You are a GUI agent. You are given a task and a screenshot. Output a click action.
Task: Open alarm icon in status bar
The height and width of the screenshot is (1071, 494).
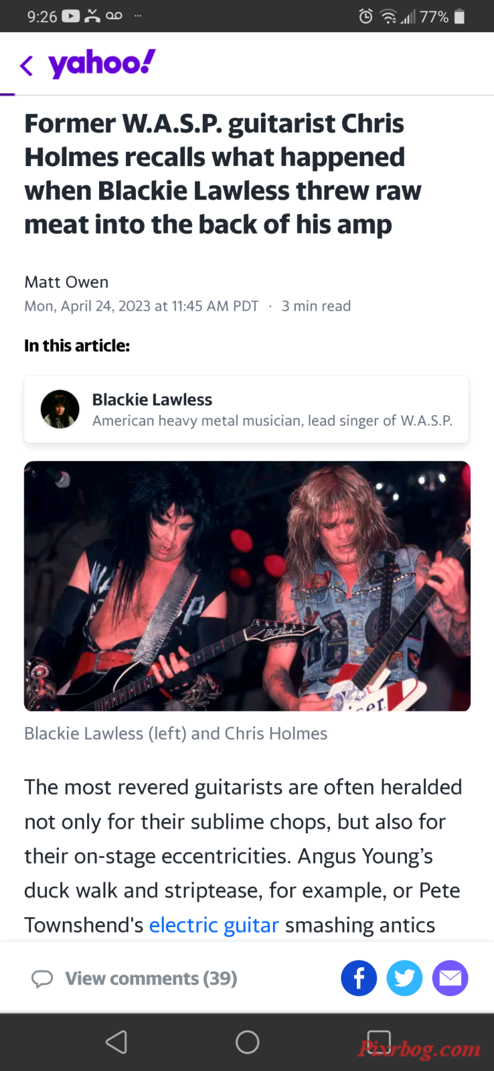(x=365, y=16)
